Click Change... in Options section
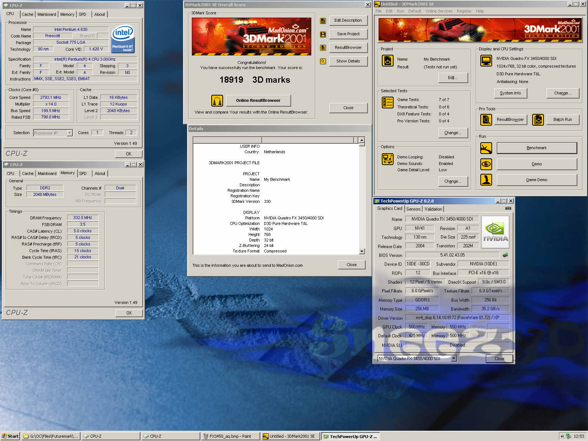 point(453,182)
